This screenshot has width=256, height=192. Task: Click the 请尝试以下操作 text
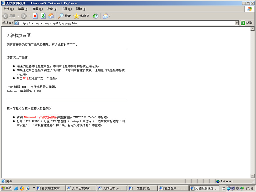point(18,57)
